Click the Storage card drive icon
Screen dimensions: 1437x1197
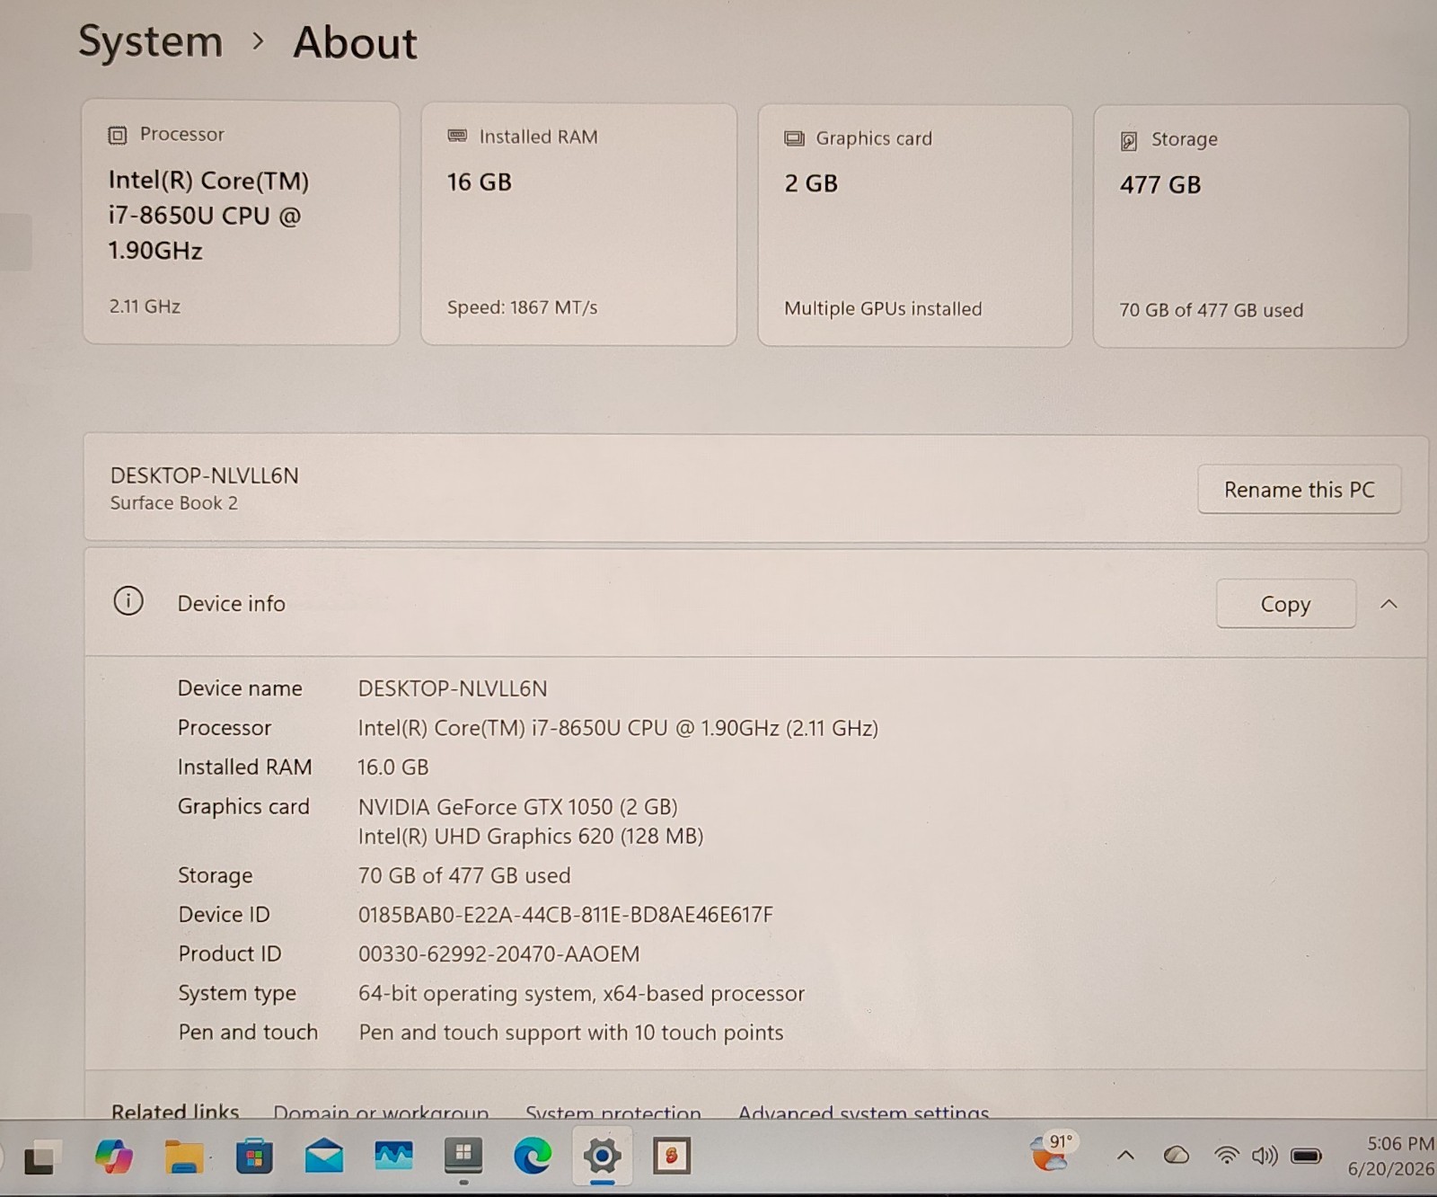point(1129,140)
